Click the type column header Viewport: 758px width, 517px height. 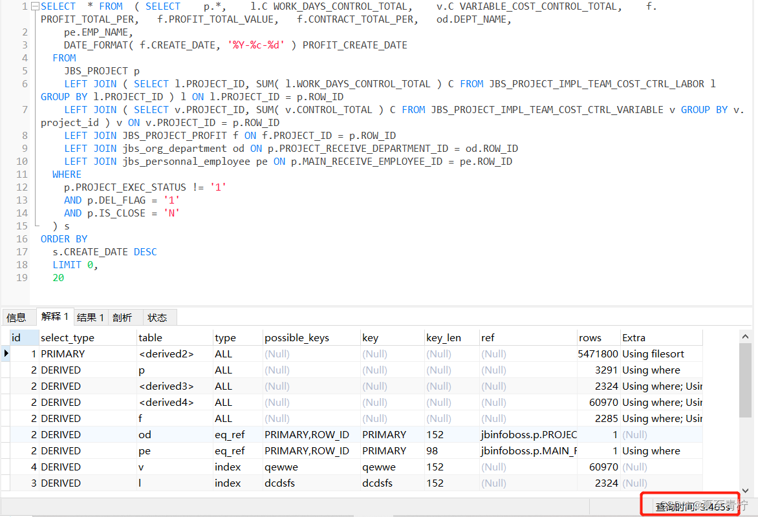(x=238, y=338)
